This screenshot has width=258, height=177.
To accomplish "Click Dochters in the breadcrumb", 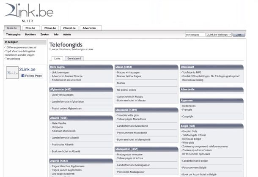I will tap(65, 49).
